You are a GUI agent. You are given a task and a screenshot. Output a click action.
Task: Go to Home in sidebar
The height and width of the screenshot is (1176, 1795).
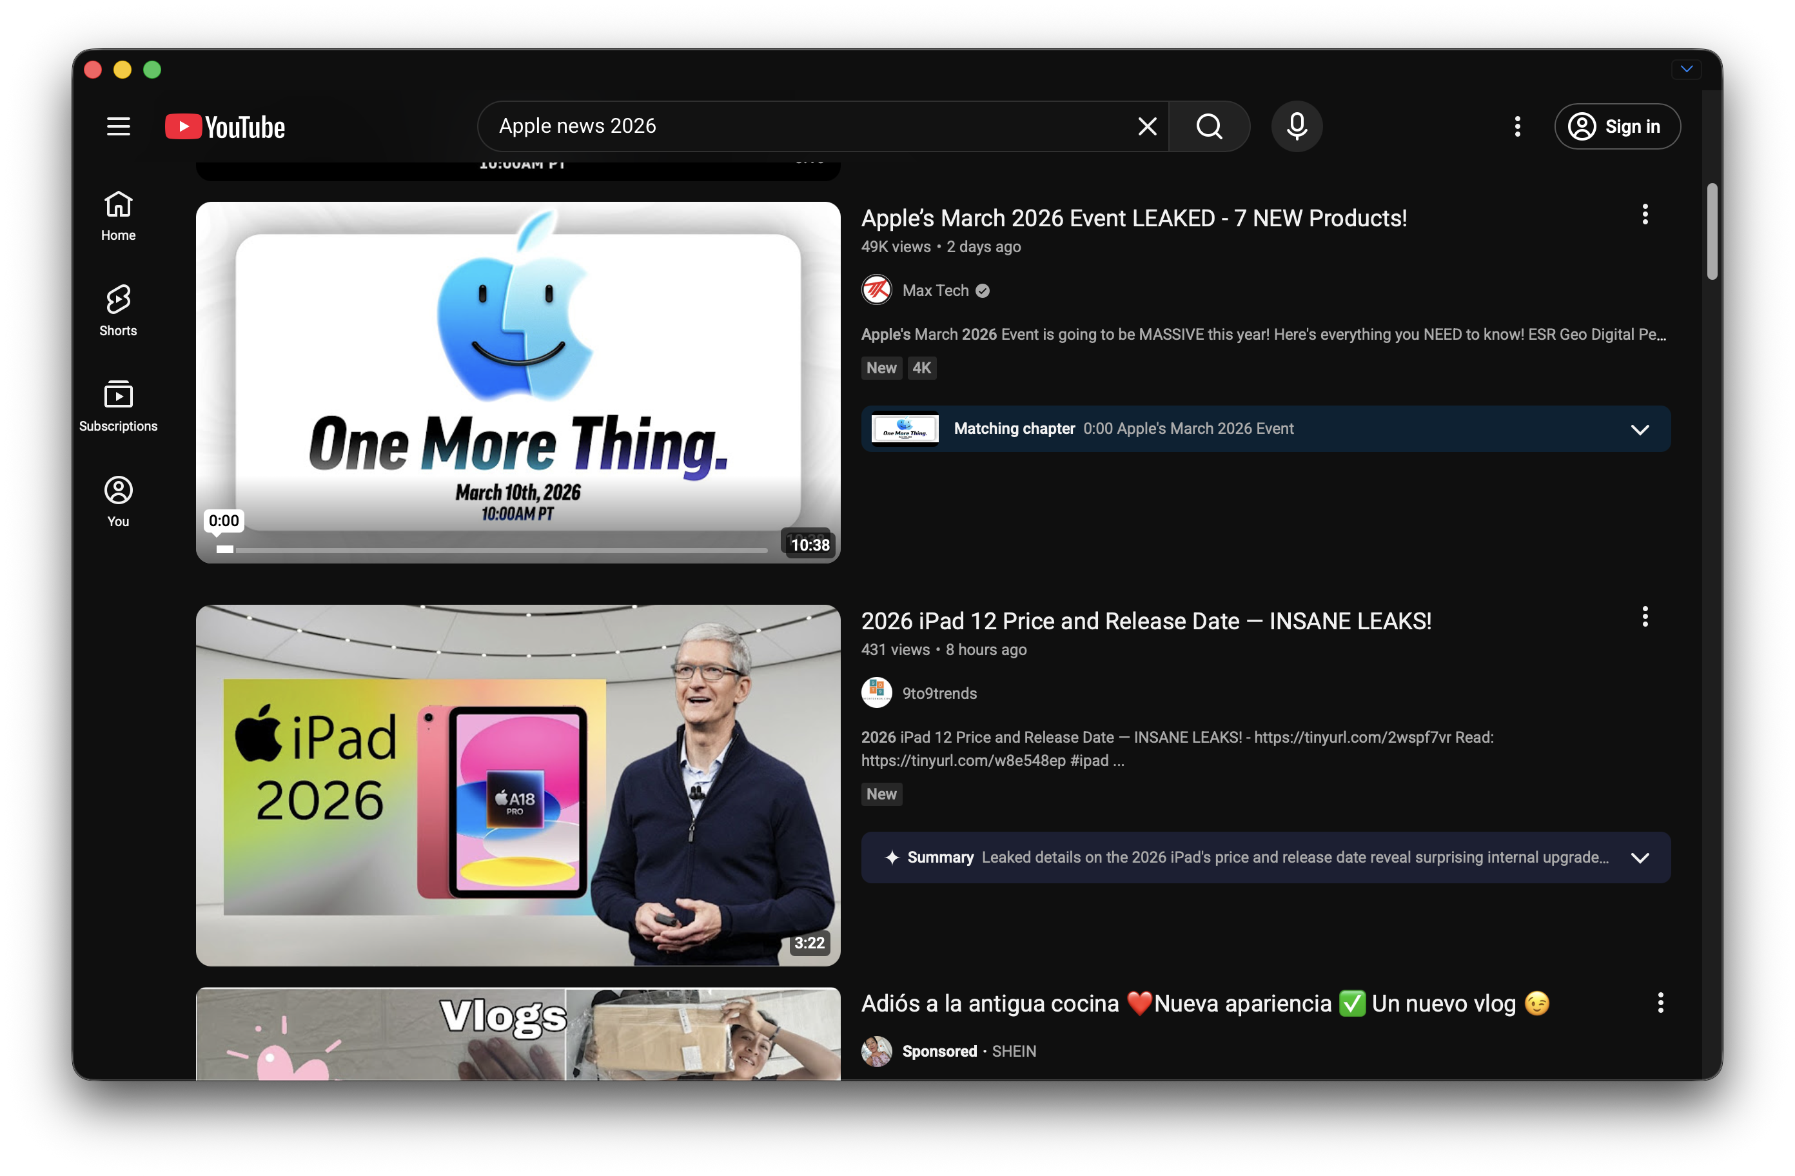119,216
